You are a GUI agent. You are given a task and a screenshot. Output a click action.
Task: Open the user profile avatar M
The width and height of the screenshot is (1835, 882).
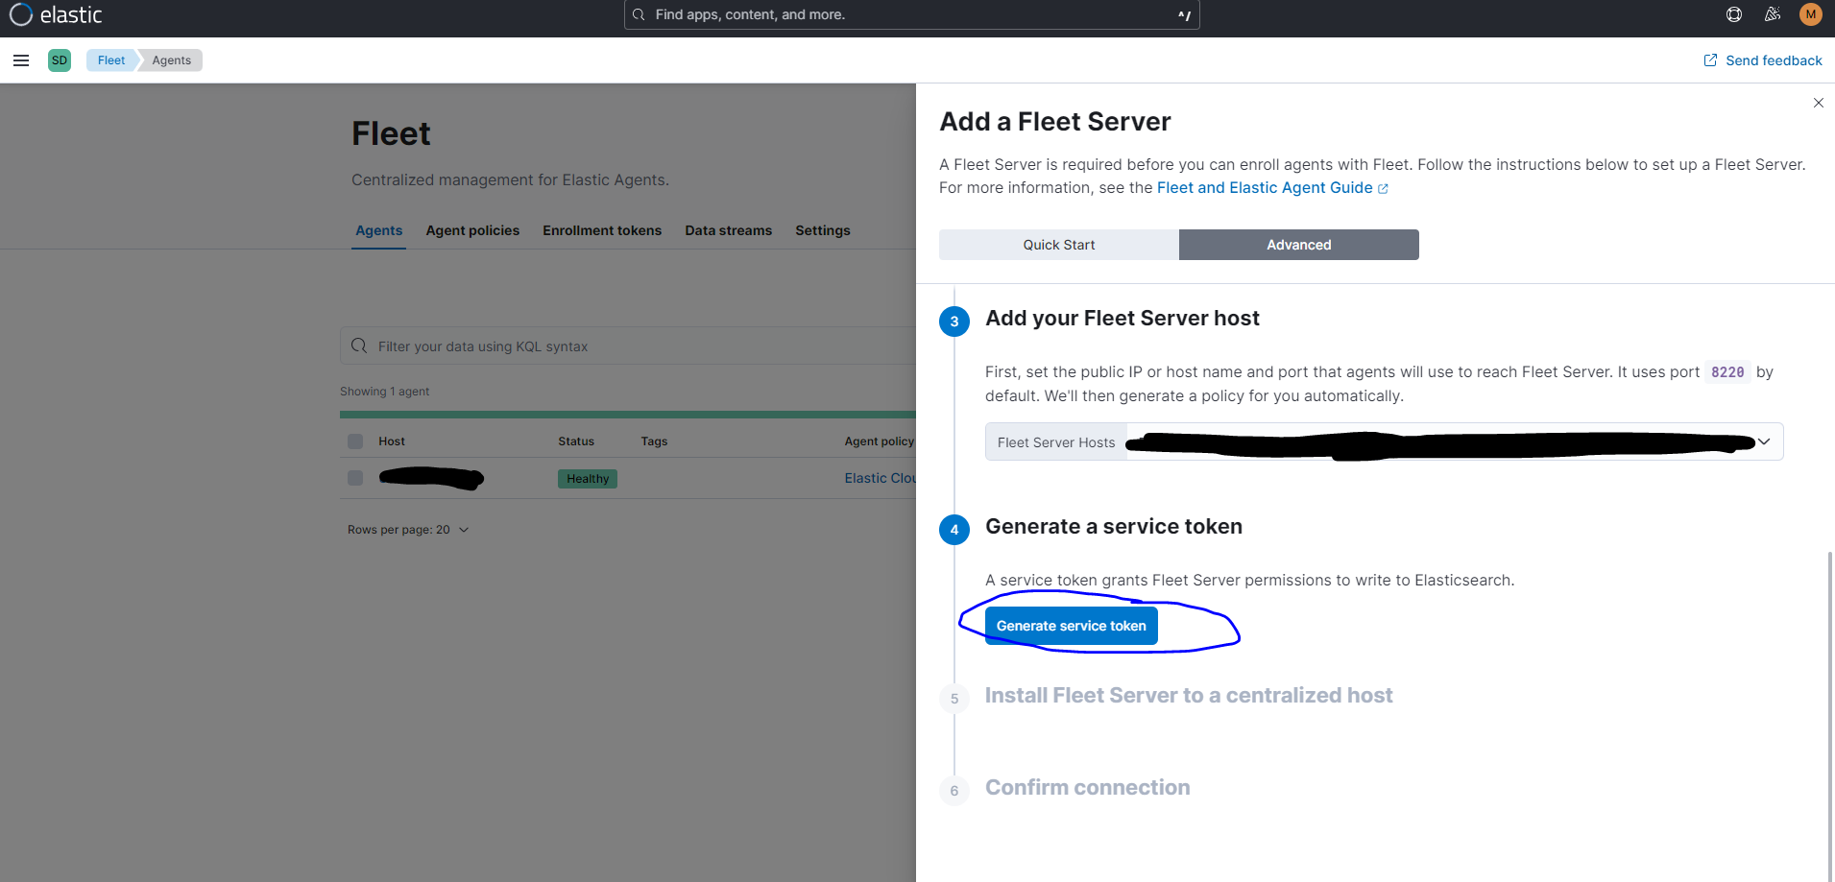[1811, 14]
